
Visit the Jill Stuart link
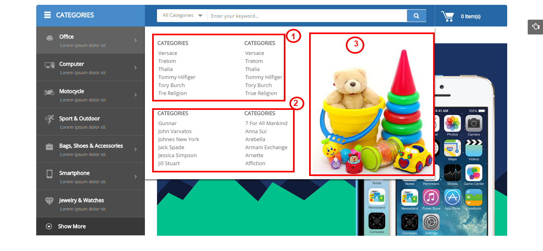169,163
